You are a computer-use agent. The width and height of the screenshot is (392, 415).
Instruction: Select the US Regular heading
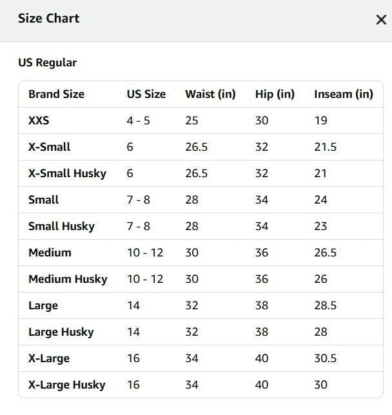(x=48, y=63)
